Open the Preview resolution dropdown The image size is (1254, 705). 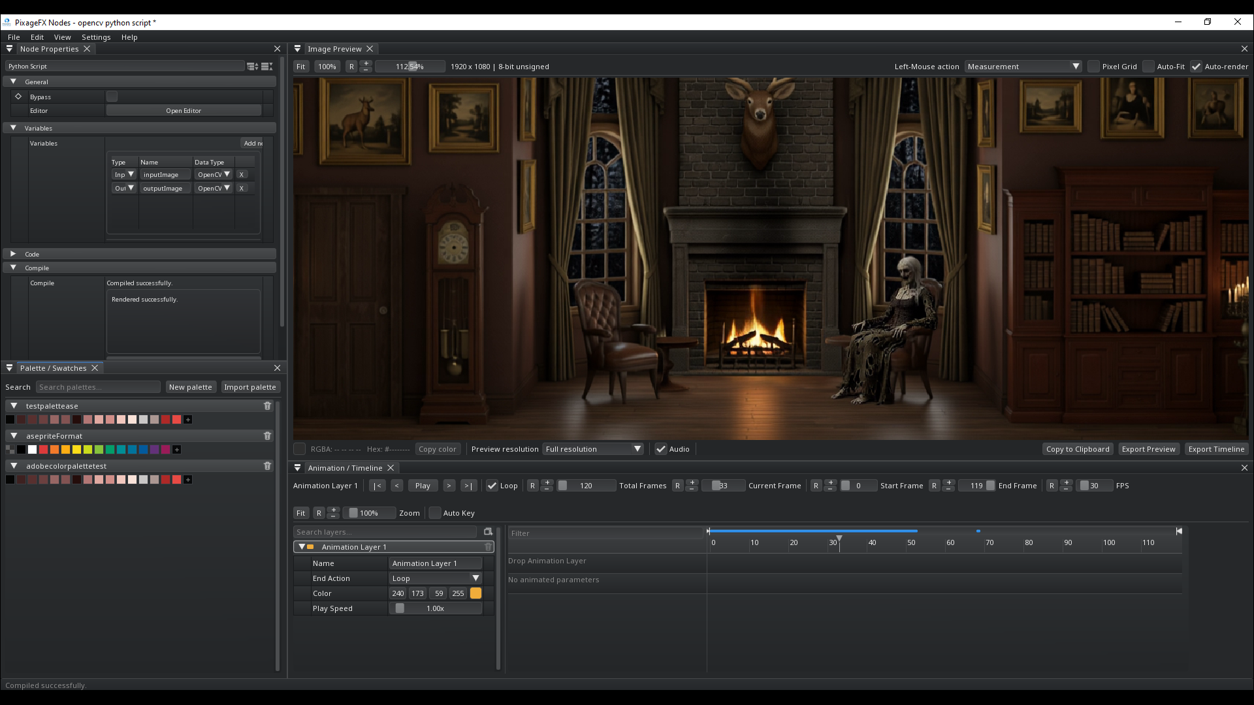point(593,448)
